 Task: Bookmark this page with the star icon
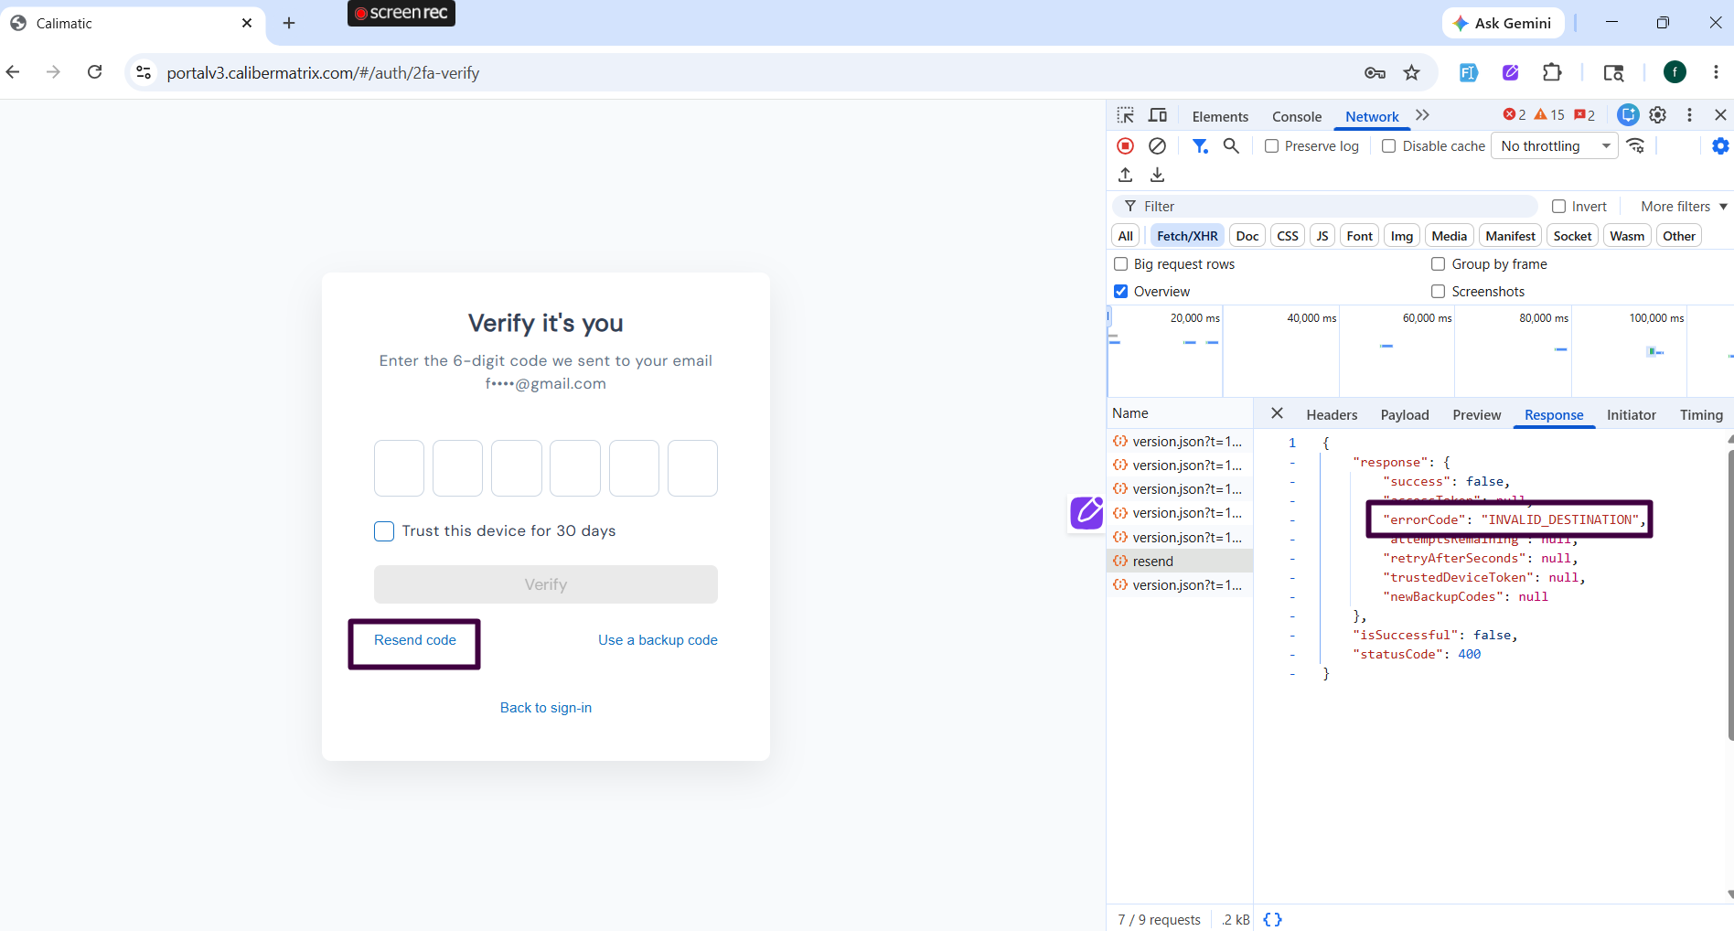[x=1412, y=72]
